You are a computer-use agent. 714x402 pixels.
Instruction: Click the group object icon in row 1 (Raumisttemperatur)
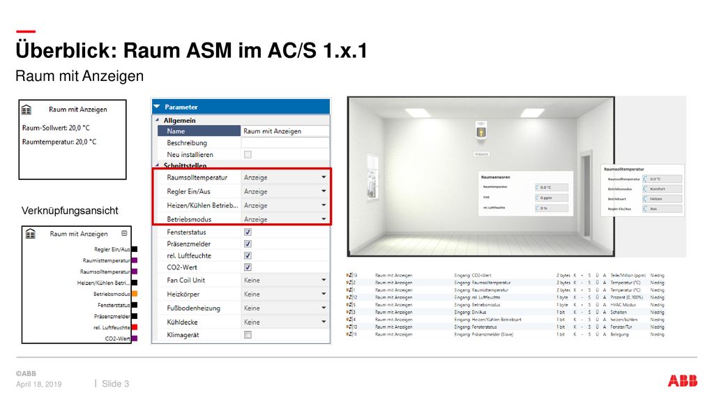349,290
